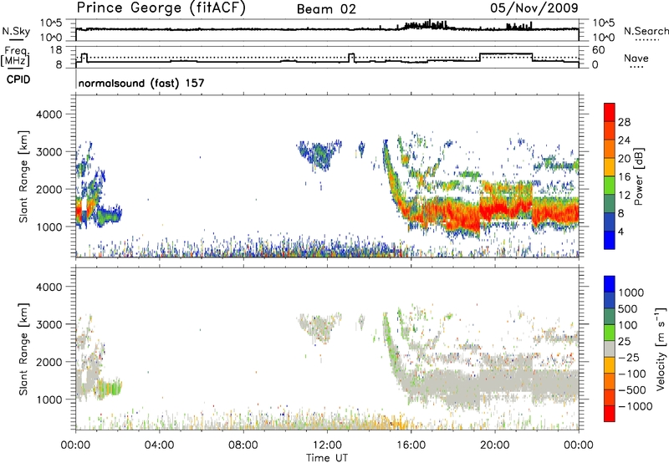
Task: Click the '18' frequency axis tick
Action: point(56,50)
